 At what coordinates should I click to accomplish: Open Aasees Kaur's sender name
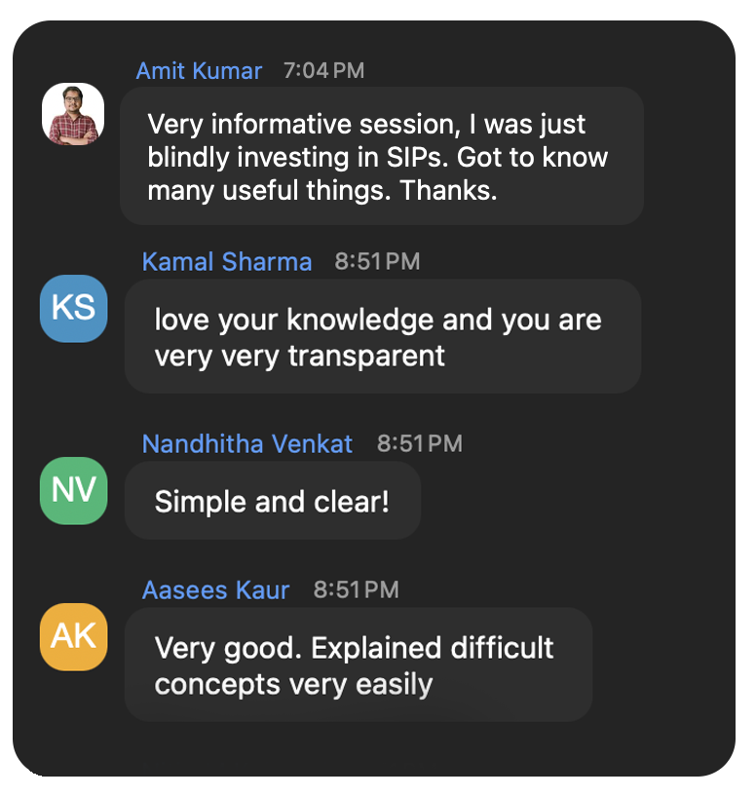tap(215, 590)
